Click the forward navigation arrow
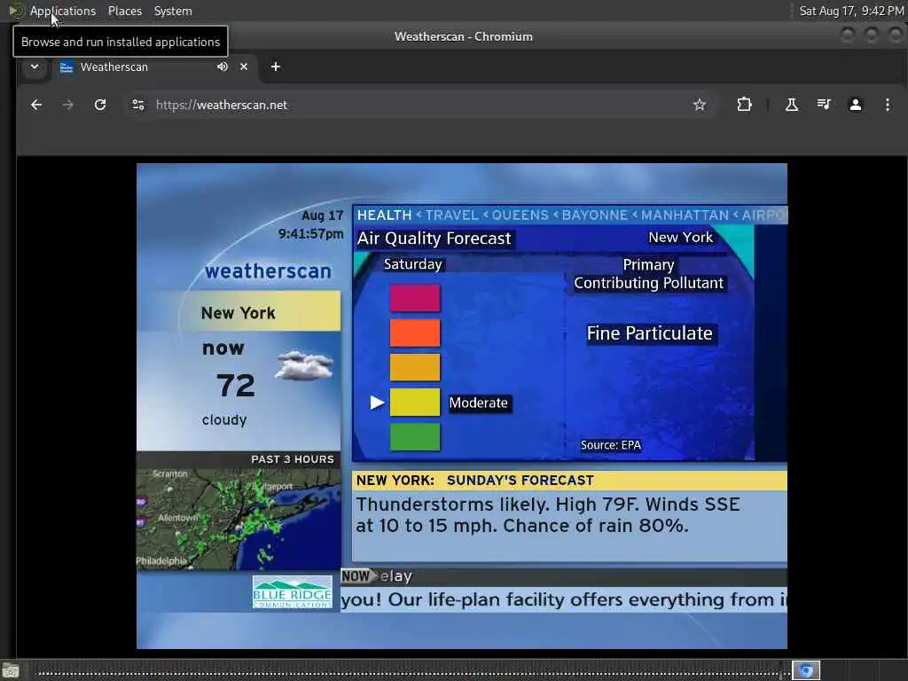 click(67, 105)
